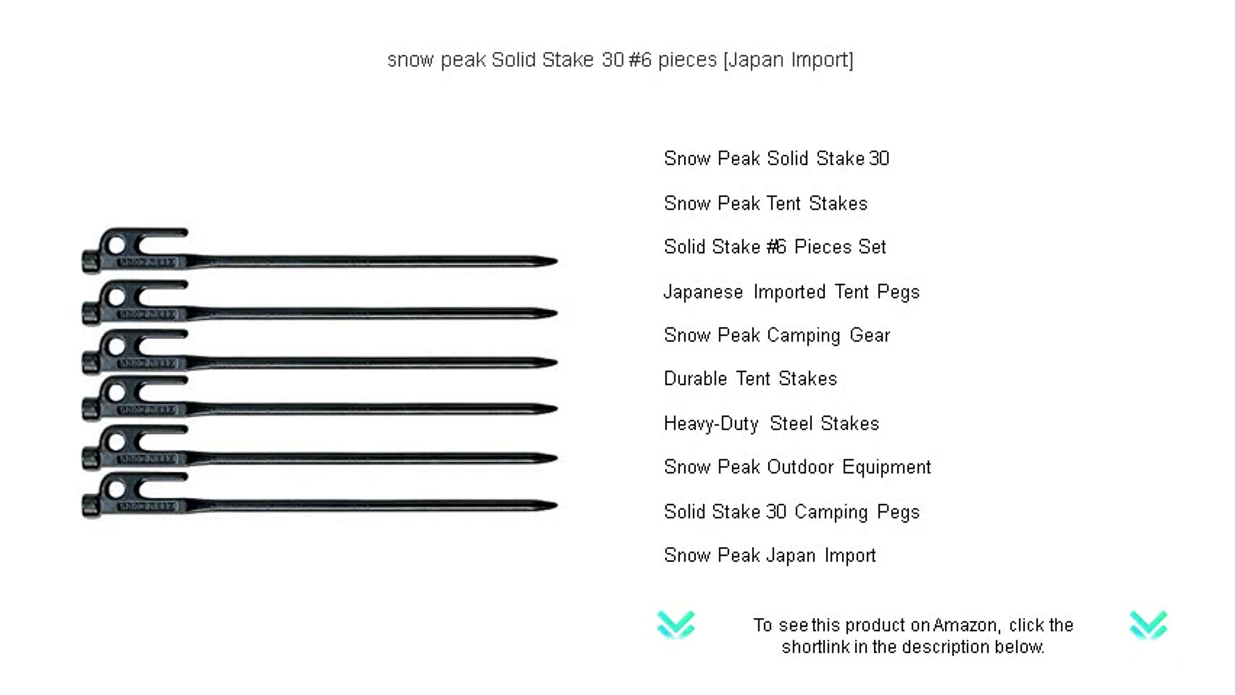Click the right teal double-chevron arrow

coord(1149,625)
